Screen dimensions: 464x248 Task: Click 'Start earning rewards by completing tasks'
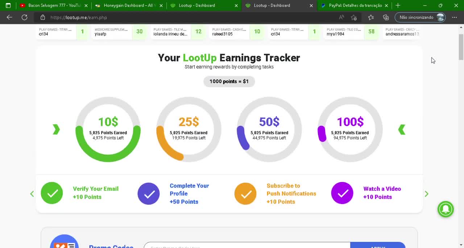[229, 67]
